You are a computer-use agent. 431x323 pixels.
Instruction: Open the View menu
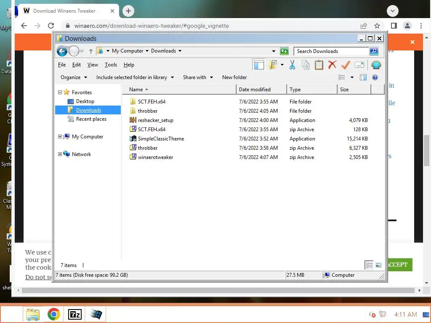pyautogui.click(x=93, y=65)
